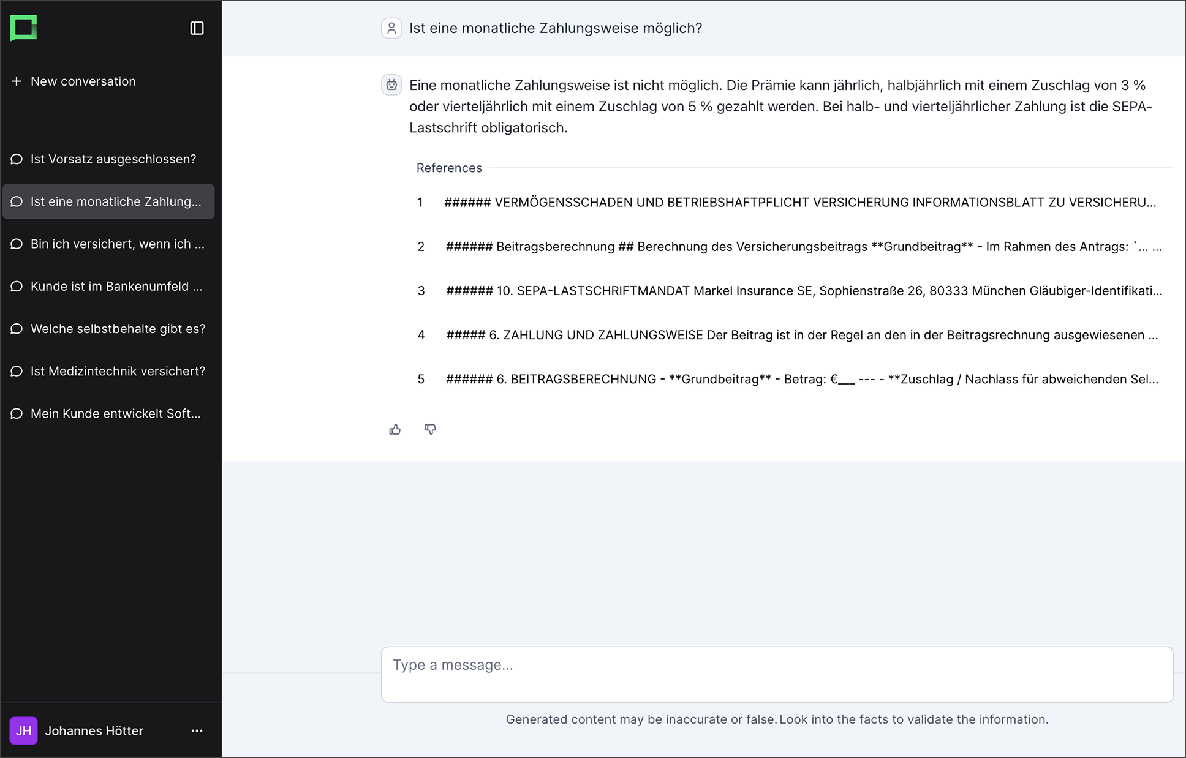Click the 'Type a message...' input field
Screen dimensions: 1186x758
[x=777, y=674]
